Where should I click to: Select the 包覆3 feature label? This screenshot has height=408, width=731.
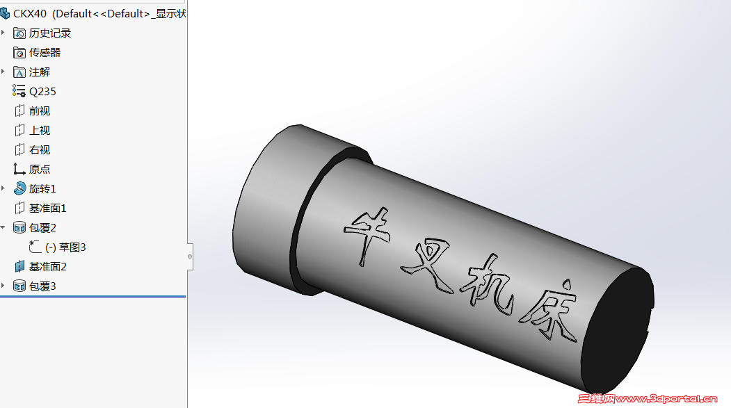pos(42,286)
